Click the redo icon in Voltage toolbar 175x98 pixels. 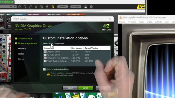[x=25, y=7]
